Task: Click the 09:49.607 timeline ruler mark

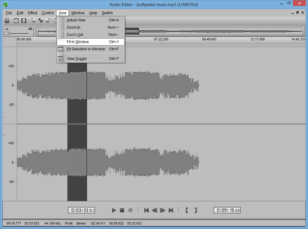Action: [209, 39]
